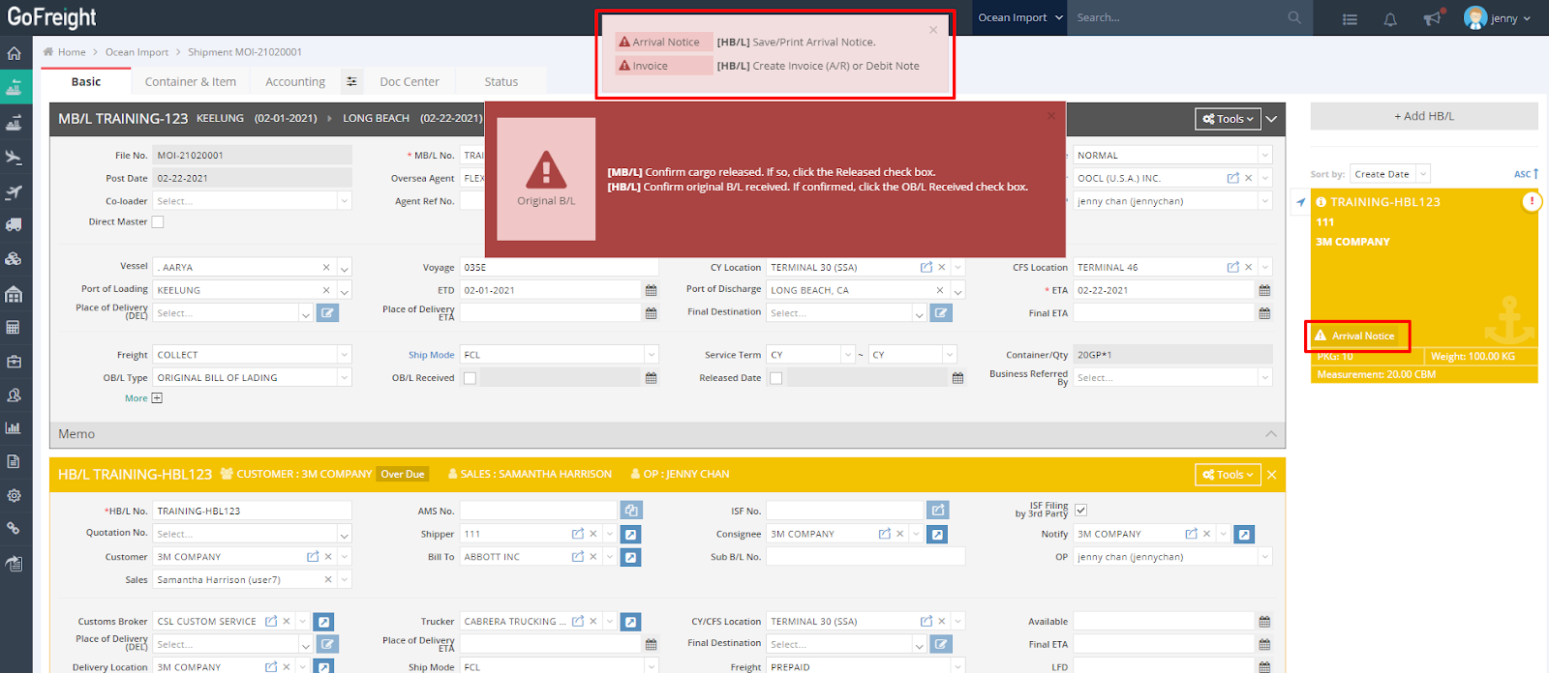Open the Sort by Create Date dropdown

click(1389, 174)
